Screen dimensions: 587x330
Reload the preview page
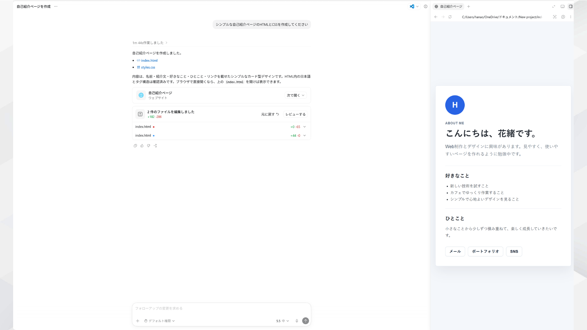(450, 17)
